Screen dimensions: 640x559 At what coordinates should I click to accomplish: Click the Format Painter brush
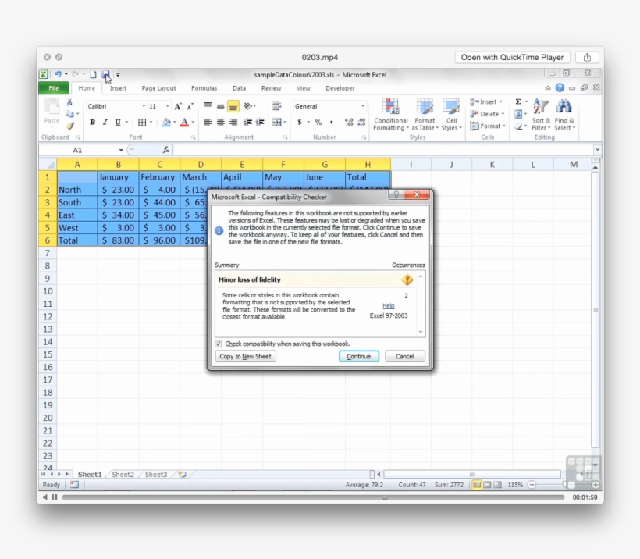coord(69,126)
